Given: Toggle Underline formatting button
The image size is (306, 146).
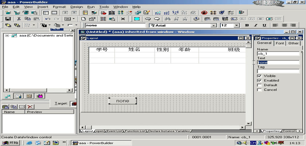Looking at the screenshot, I should (264, 25).
